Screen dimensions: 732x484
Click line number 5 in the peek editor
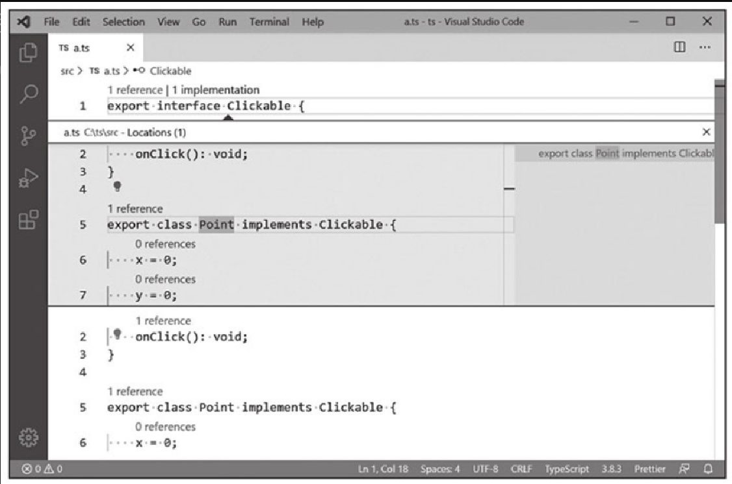point(83,224)
